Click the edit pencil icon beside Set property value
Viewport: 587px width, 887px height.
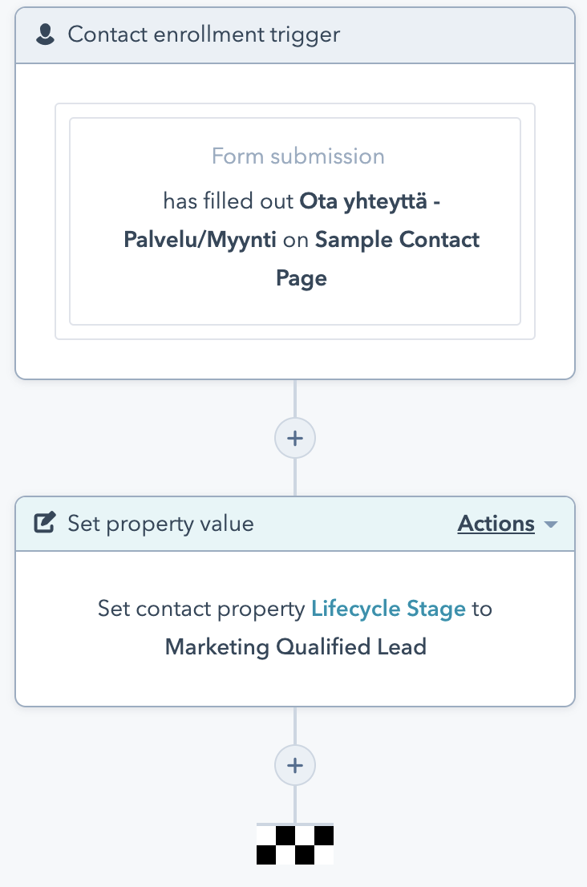click(45, 524)
